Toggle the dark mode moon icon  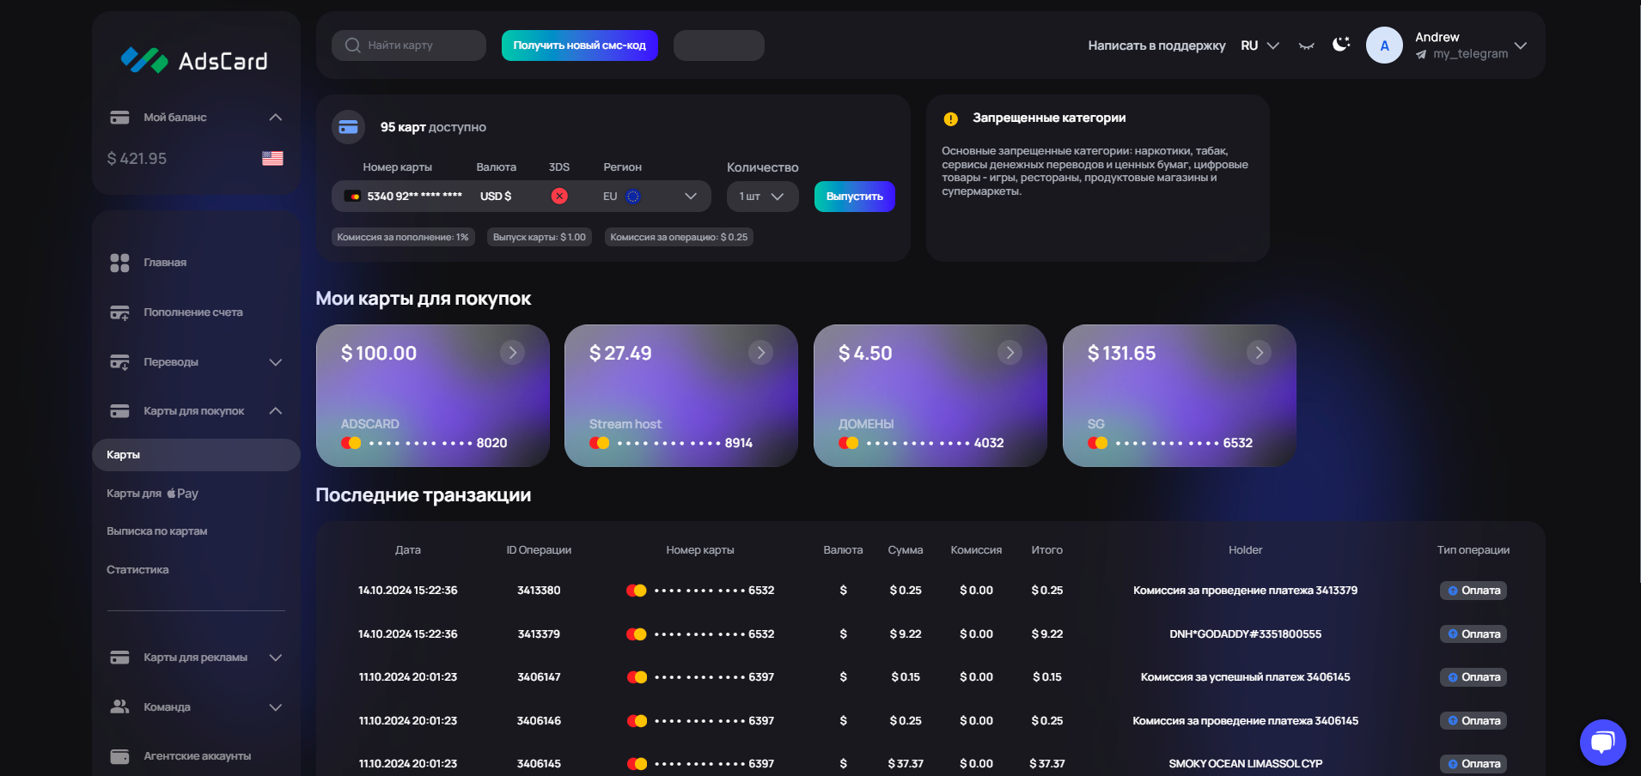(x=1340, y=45)
